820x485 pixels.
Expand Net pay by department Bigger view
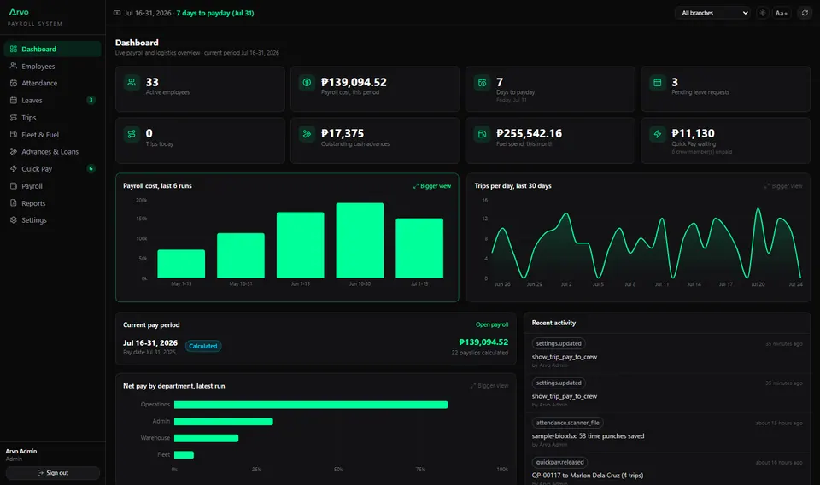[489, 386]
